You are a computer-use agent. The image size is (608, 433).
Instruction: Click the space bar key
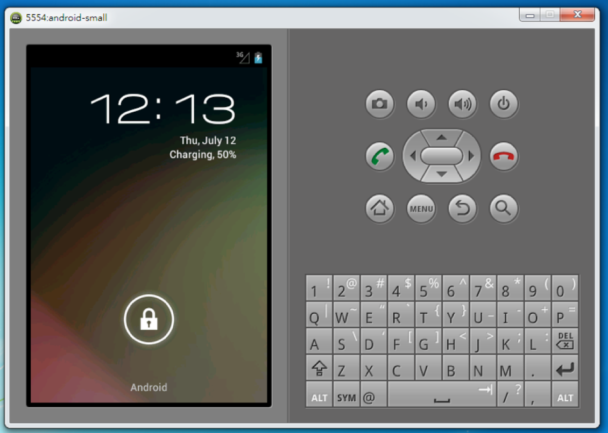coord(442,394)
